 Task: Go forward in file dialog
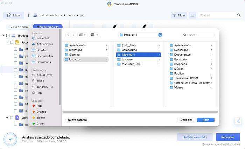click(73, 35)
